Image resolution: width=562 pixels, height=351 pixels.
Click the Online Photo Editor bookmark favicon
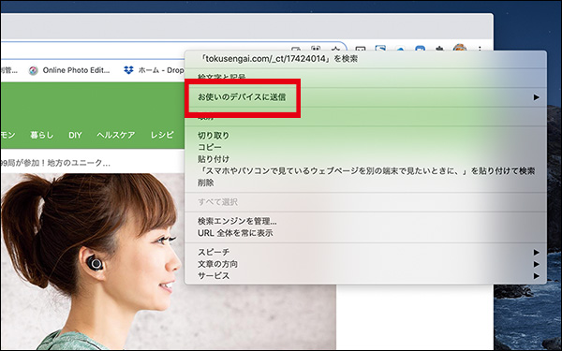34,70
